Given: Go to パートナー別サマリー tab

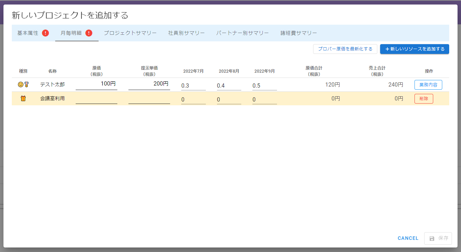Looking at the screenshot, I should (x=242, y=33).
